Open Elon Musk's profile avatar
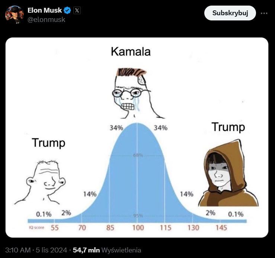 pos(15,15)
